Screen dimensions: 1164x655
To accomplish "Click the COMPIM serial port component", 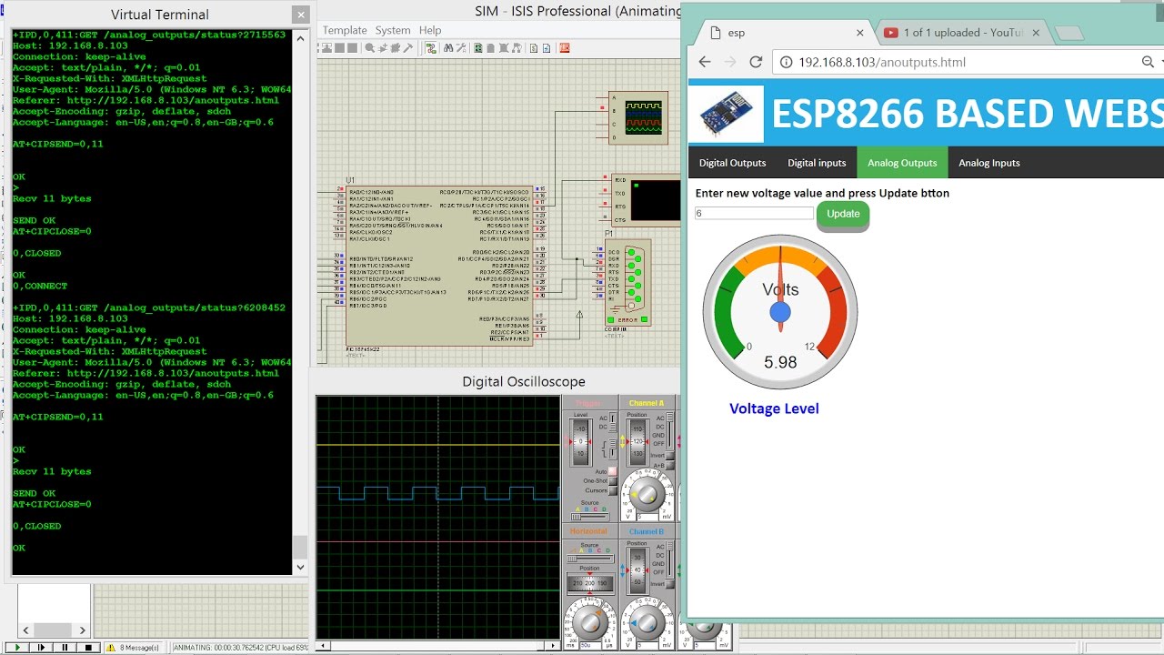I will [628, 281].
